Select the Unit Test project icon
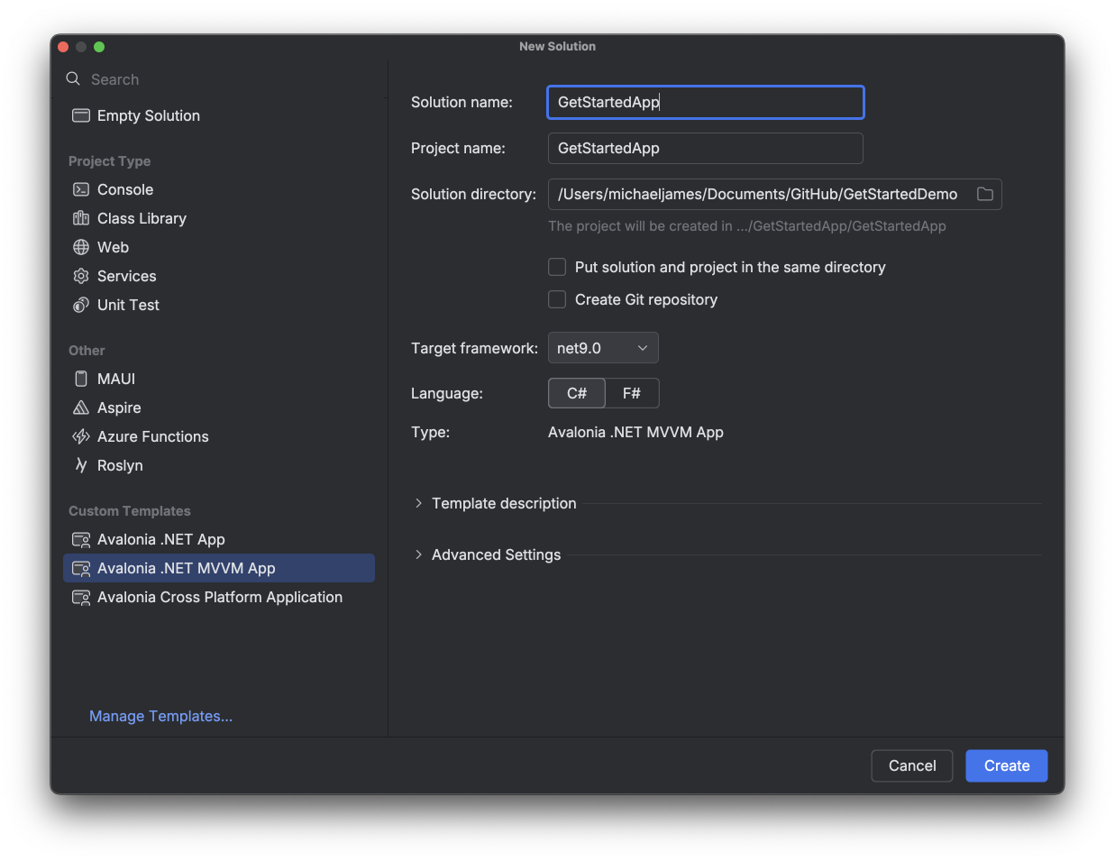 click(x=81, y=305)
